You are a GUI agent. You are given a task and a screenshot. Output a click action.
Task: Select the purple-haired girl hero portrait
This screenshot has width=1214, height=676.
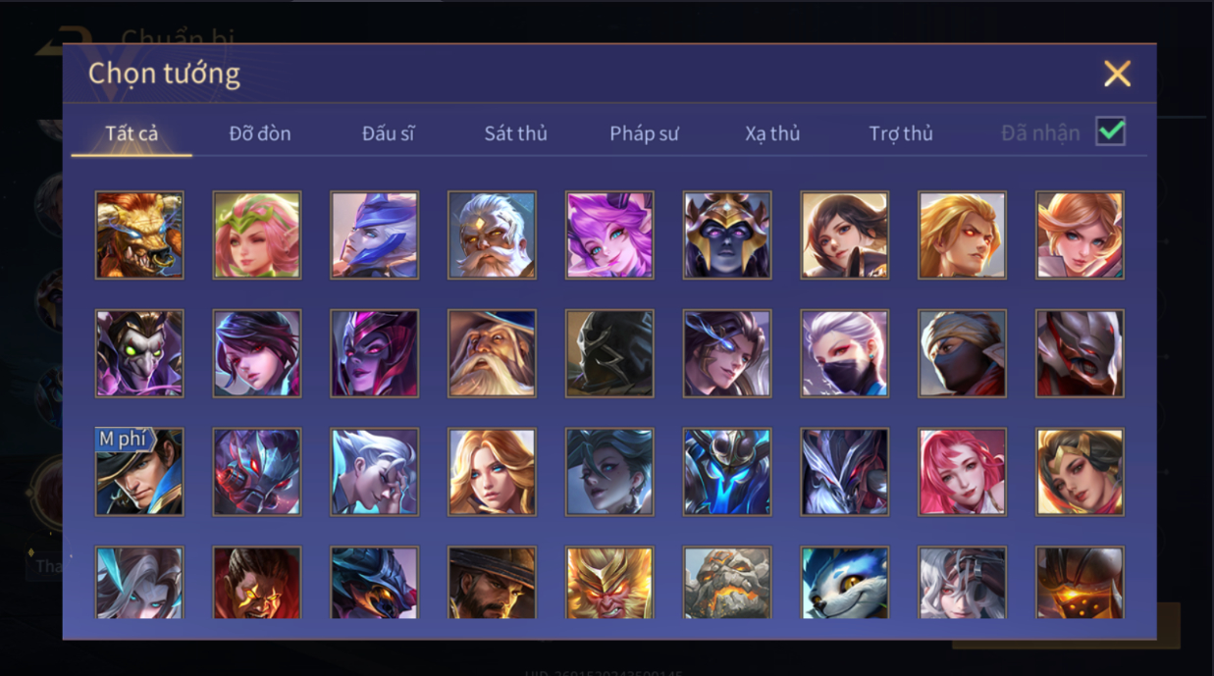click(609, 235)
